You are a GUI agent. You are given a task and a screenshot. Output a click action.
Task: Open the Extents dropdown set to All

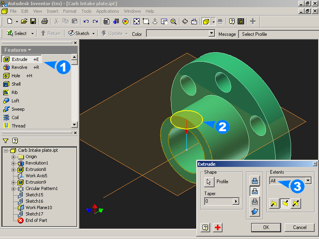coord(308,181)
